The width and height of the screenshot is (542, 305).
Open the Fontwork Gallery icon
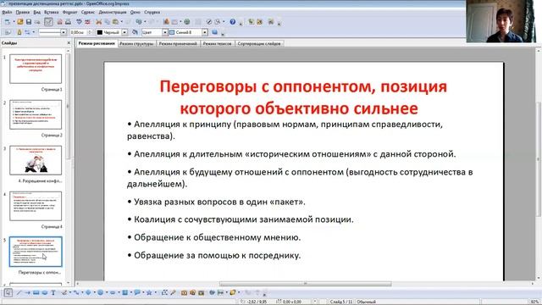click(184, 292)
